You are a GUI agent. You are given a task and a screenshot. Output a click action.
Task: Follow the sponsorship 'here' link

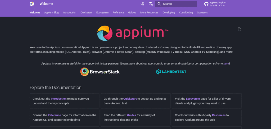tap(226, 64)
